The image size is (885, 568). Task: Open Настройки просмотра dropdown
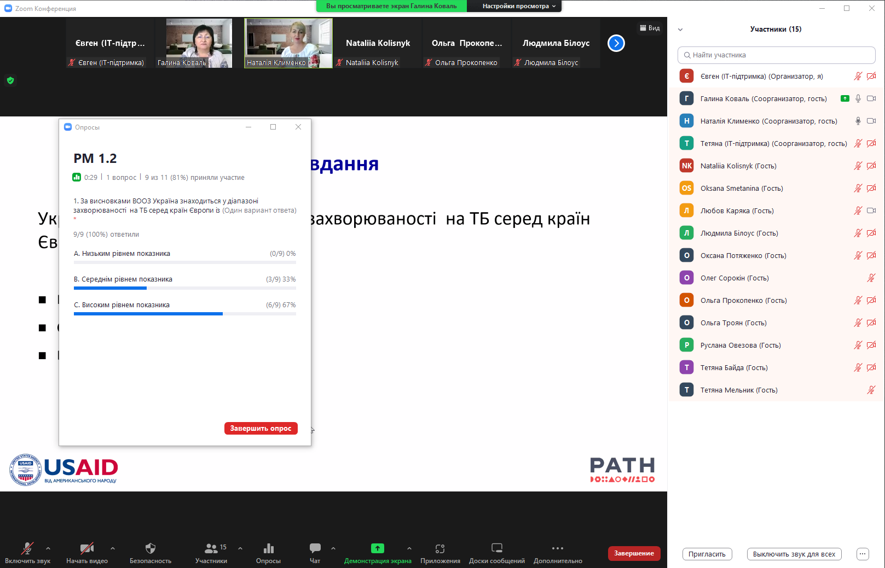coord(518,6)
